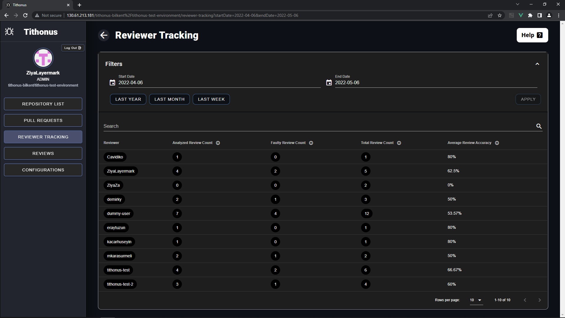This screenshot has width=565, height=318.
Task: Select the dummy-user reviewer chip
Action: point(118,213)
